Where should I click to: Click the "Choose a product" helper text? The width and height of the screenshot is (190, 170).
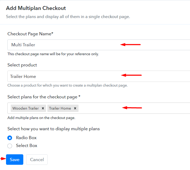(x=68, y=85)
